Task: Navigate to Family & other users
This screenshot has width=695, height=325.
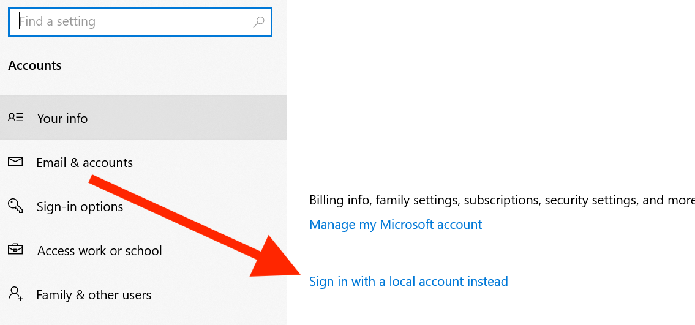Action: point(94,295)
